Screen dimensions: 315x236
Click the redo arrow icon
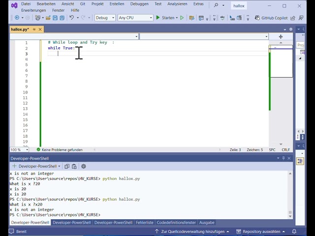pos(83,18)
